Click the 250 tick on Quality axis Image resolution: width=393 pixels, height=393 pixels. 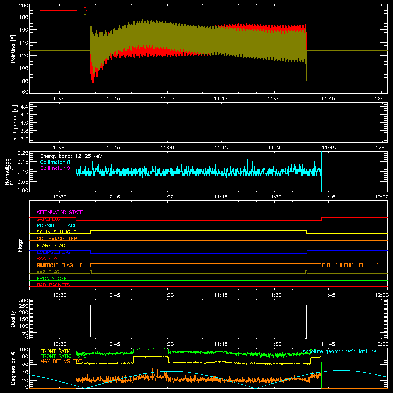click(24, 306)
